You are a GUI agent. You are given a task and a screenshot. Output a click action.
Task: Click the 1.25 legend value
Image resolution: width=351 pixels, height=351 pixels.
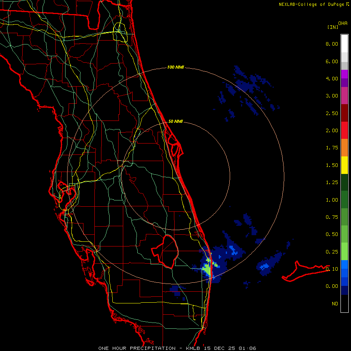(x=332, y=183)
